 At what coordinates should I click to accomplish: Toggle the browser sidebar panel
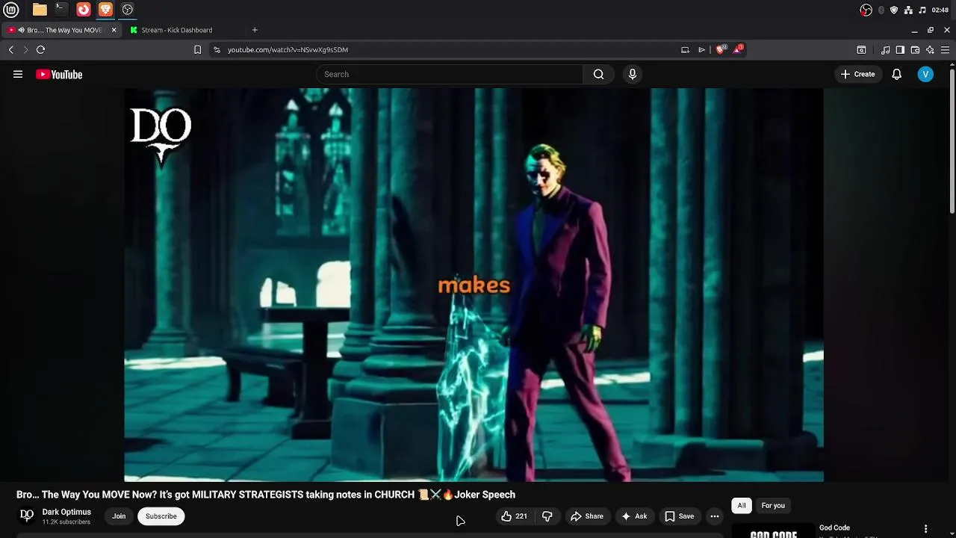[900, 49]
